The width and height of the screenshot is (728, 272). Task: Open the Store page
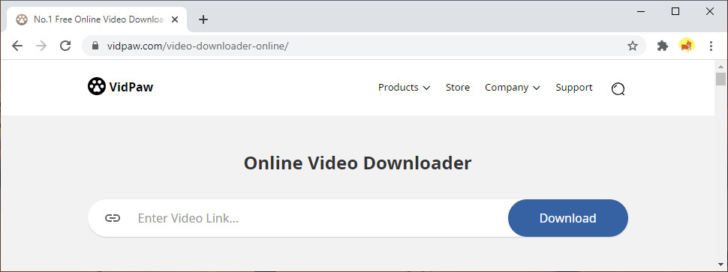457,88
